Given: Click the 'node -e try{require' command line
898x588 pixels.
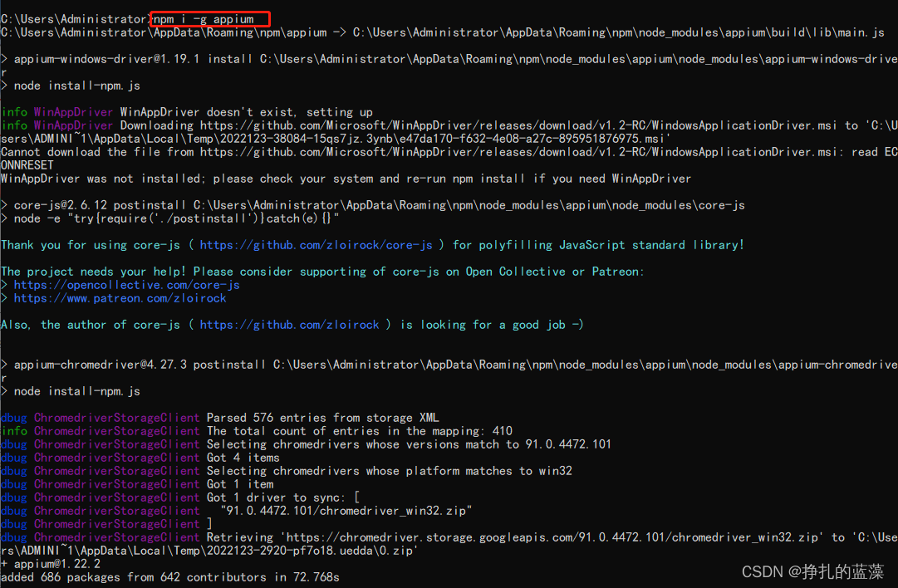Looking at the screenshot, I should 170,218.
